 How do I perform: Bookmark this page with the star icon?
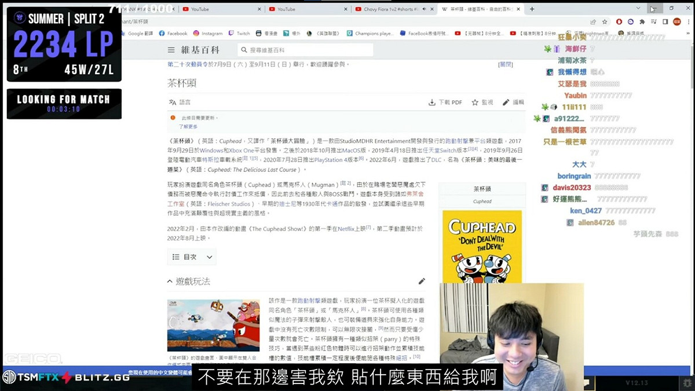click(x=604, y=21)
